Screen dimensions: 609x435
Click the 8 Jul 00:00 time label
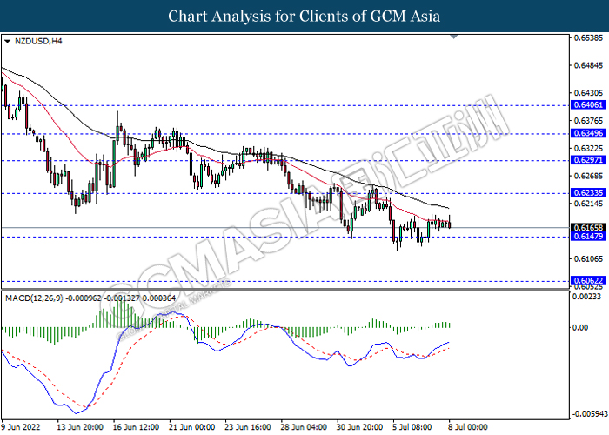tap(468, 427)
